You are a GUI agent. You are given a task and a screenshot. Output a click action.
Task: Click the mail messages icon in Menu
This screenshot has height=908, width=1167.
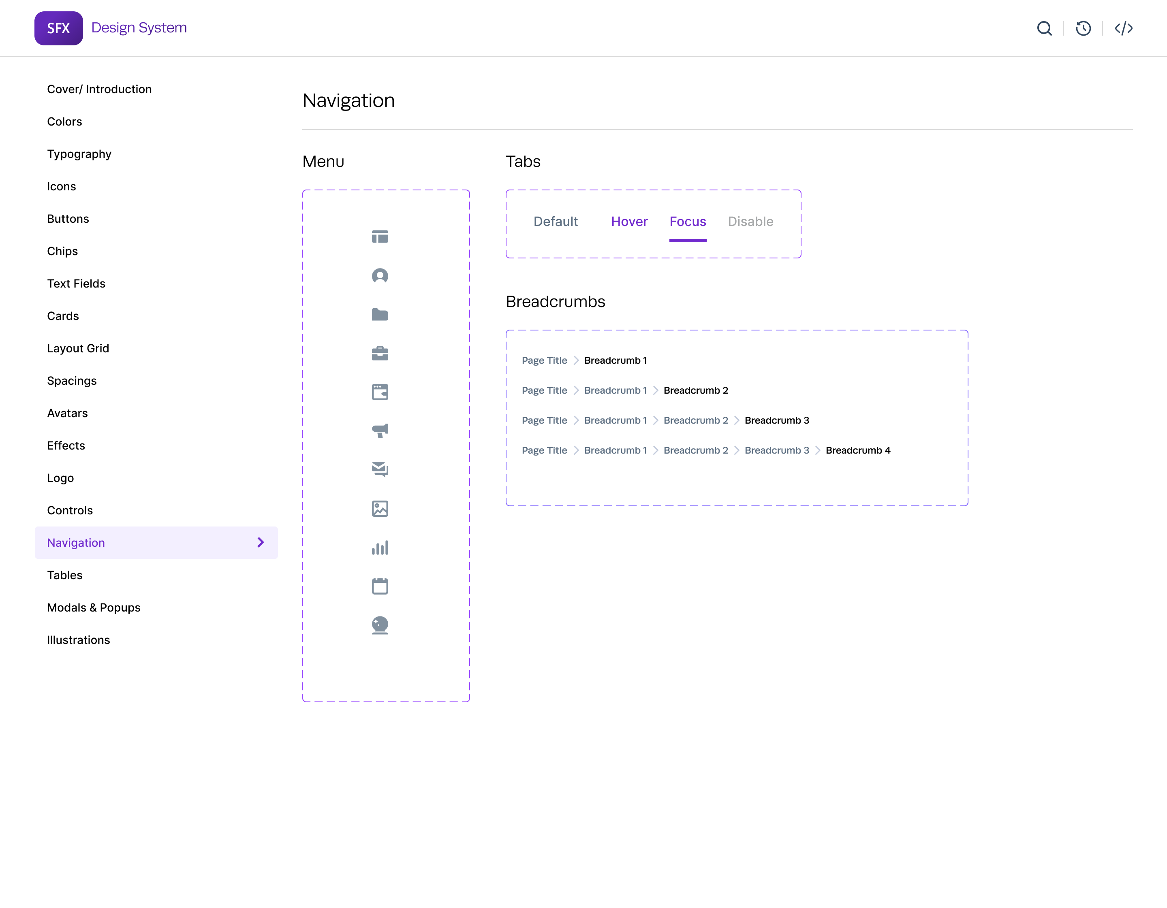pyautogui.click(x=380, y=469)
